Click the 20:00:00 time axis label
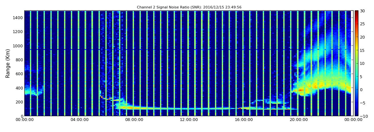 tap(298, 120)
